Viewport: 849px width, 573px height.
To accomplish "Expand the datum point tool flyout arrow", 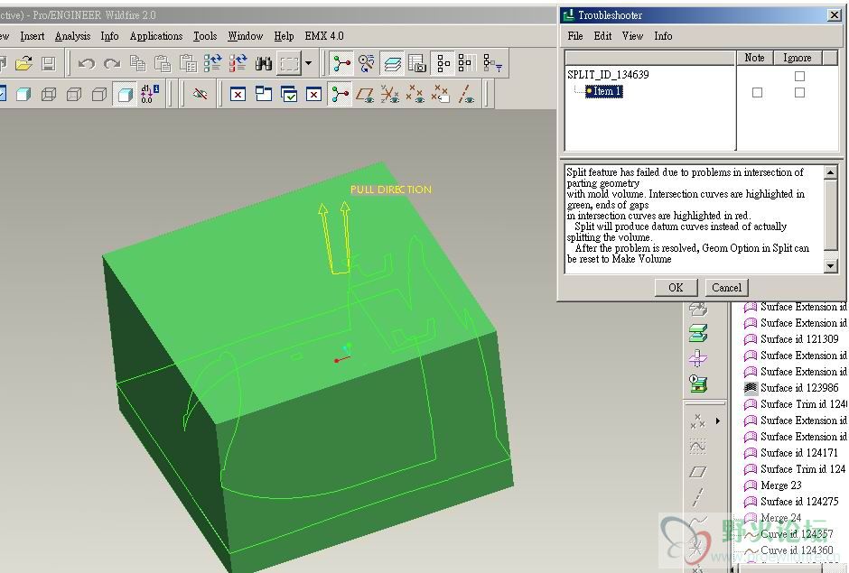I will (x=718, y=421).
